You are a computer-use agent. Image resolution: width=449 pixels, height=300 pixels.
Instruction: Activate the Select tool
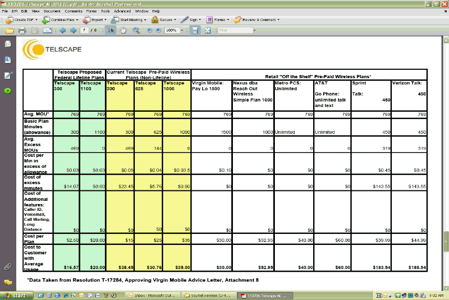click(x=111, y=30)
